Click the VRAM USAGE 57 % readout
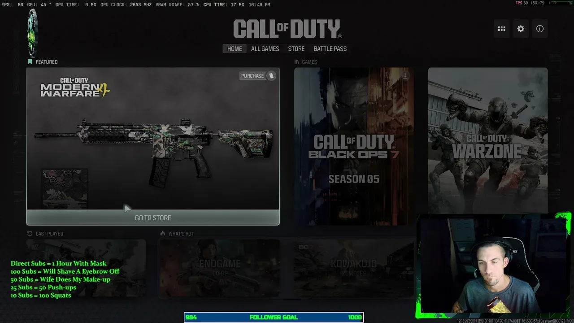The height and width of the screenshot is (323, 574). click(178, 4)
